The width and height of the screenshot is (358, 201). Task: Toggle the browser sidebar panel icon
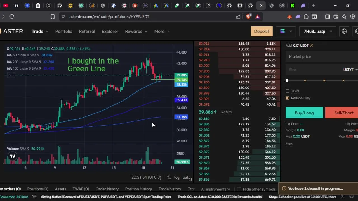click(328, 17)
